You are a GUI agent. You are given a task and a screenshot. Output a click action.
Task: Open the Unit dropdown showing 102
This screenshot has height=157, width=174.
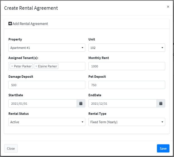[127, 48]
